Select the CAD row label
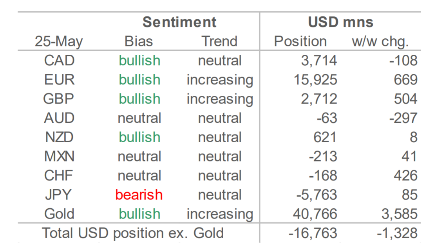Viewport: 436px width, 249px height. [x=59, y=61]
